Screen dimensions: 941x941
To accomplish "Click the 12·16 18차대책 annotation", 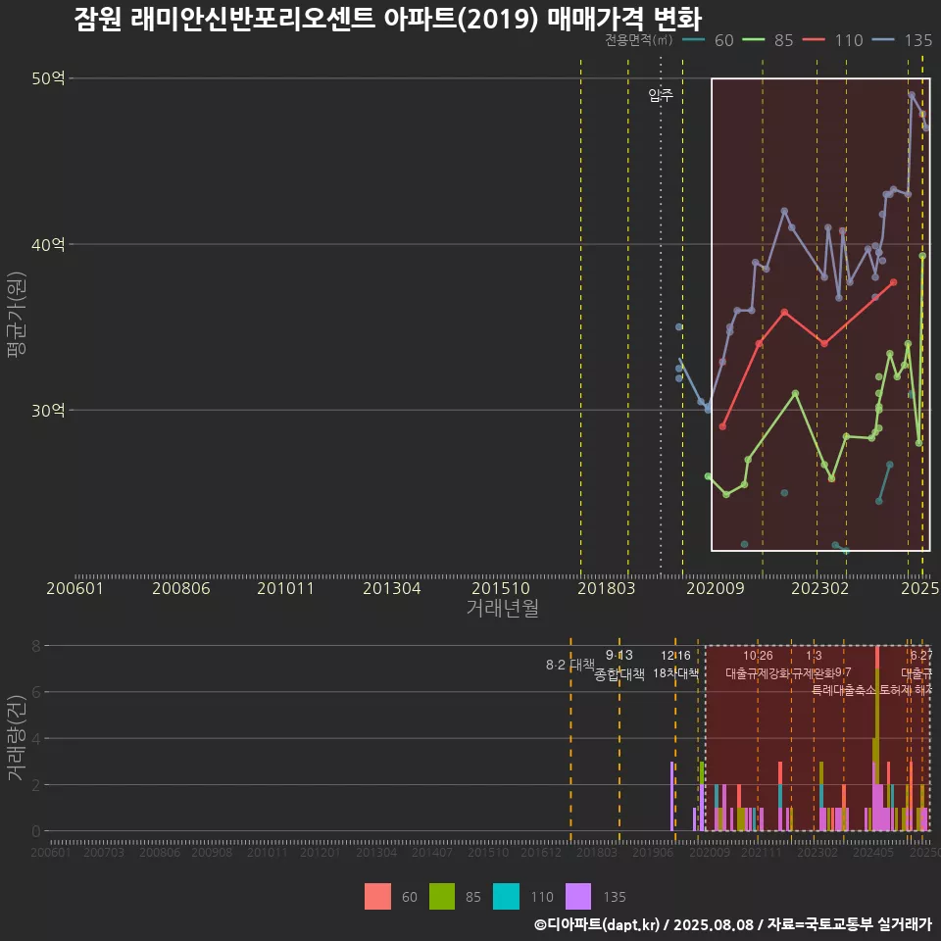I will pos(675,665).
